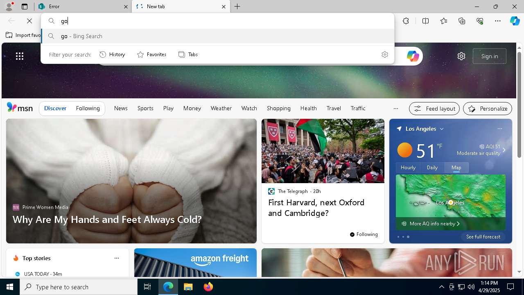Toggle Following on The Telegraph card
Image resolution: width=524 pixels, height=295 pixels.
(364, 234)
